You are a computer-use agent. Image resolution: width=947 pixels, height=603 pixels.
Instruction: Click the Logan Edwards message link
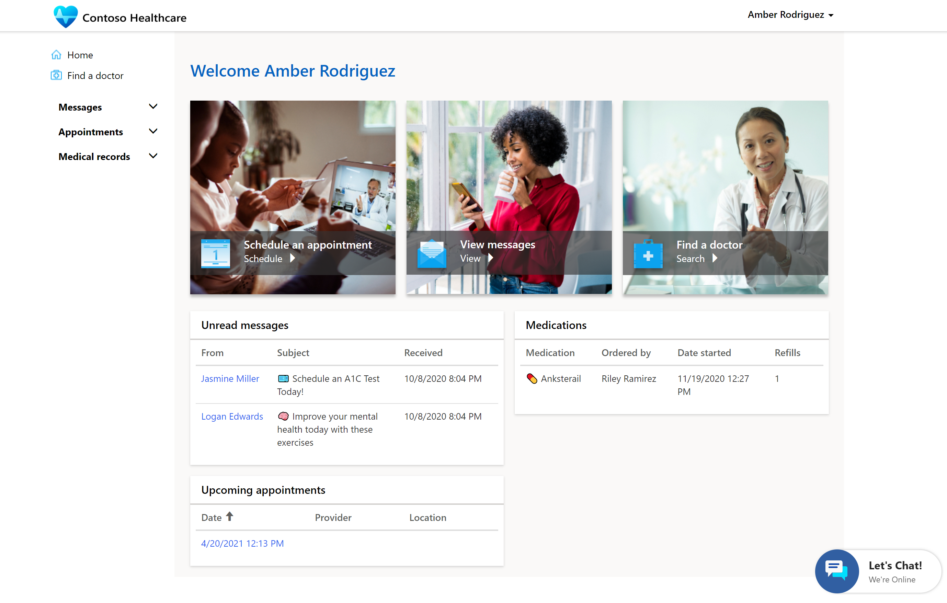pos(232,416)
